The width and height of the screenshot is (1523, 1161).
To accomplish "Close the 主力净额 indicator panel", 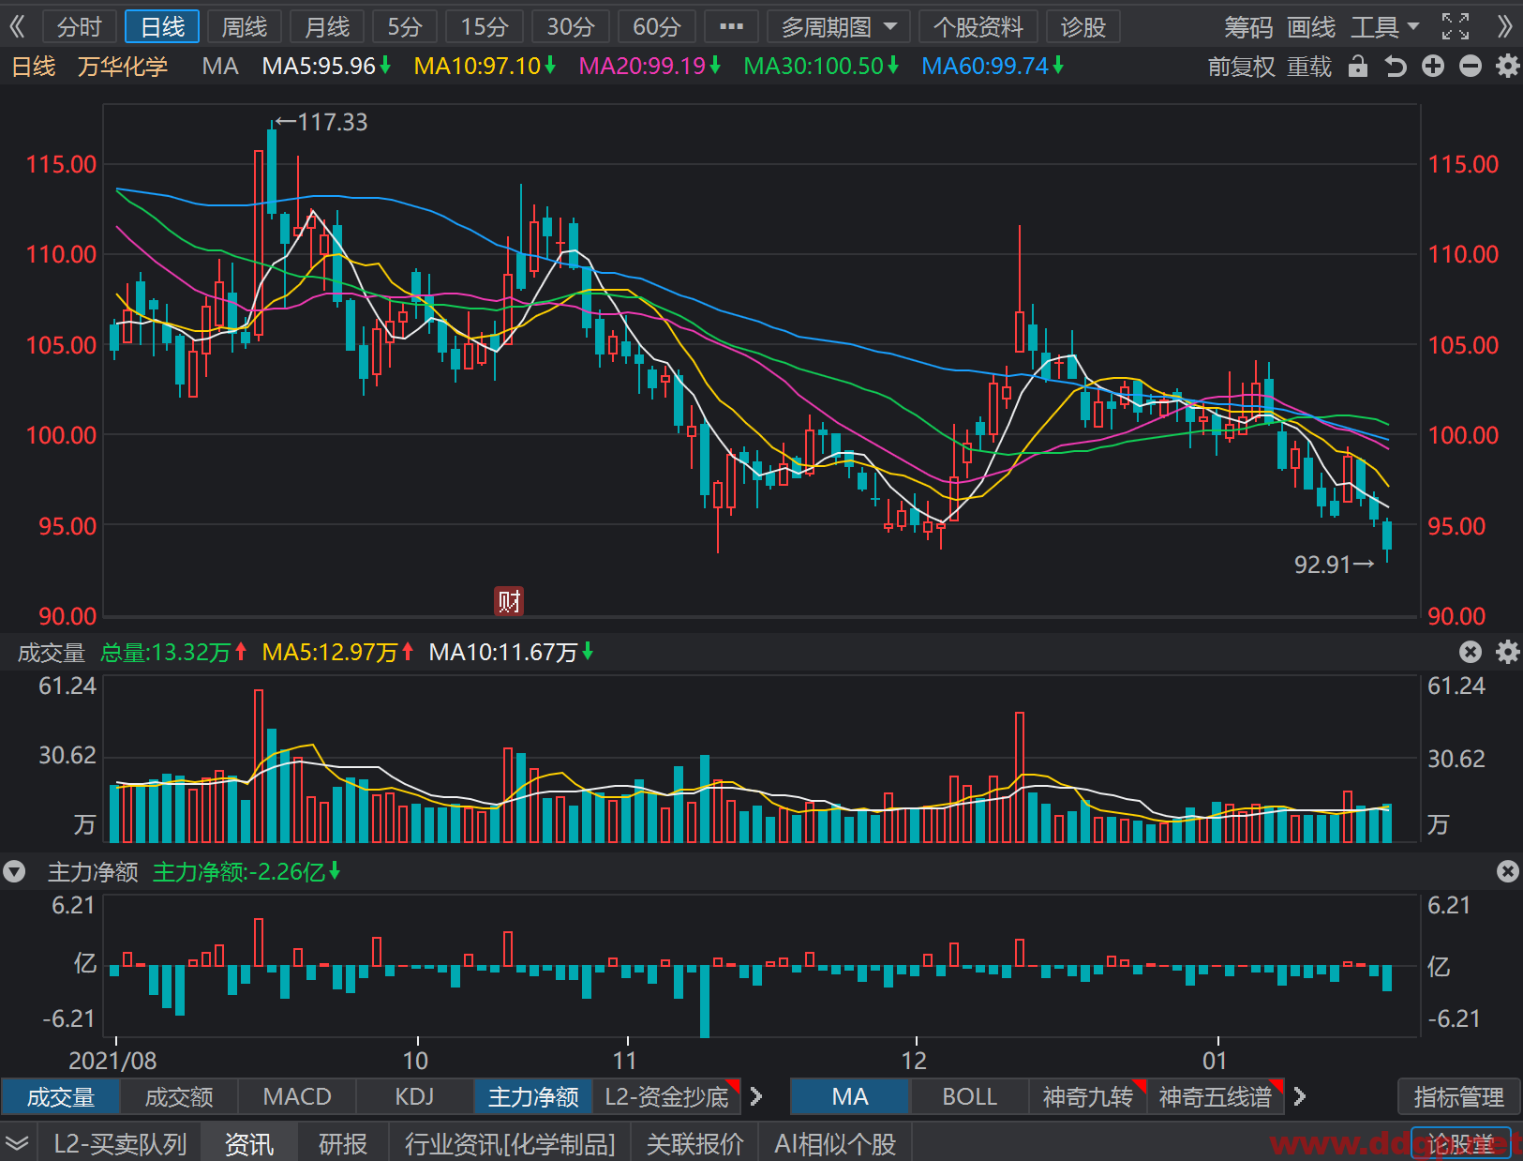I will point(1507,871).
